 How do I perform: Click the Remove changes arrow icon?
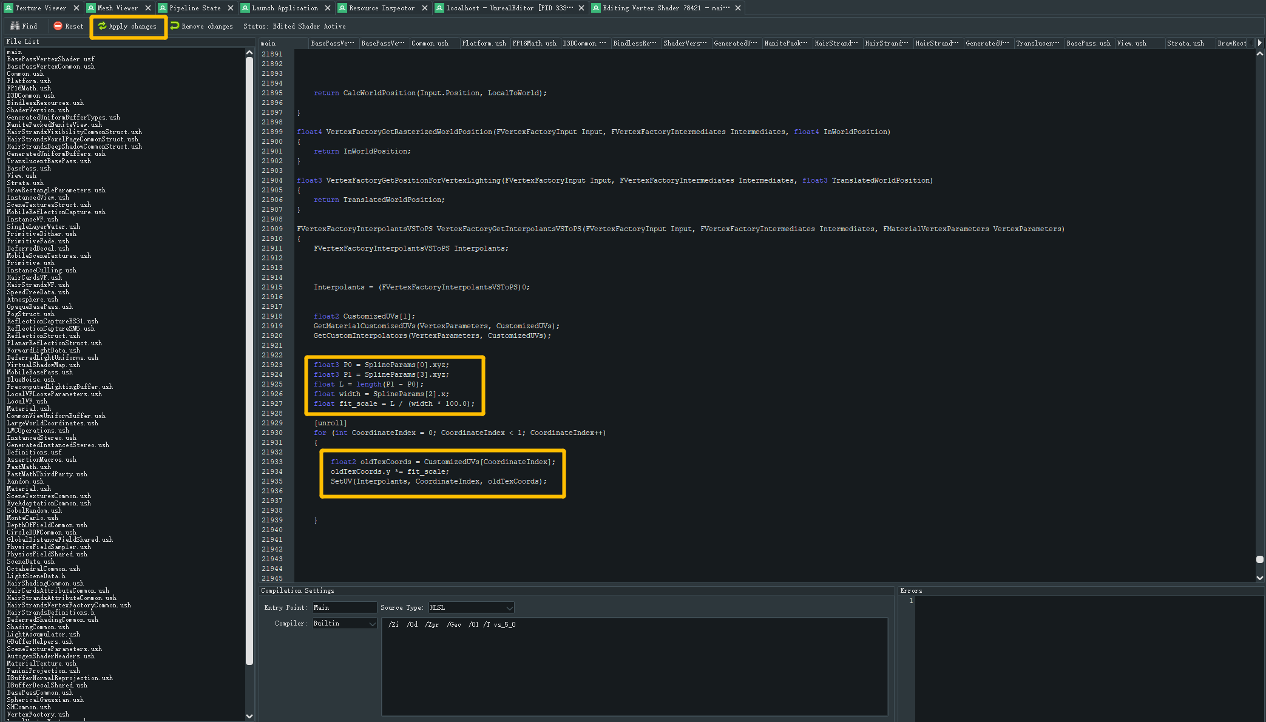click(x=175, y=26)
